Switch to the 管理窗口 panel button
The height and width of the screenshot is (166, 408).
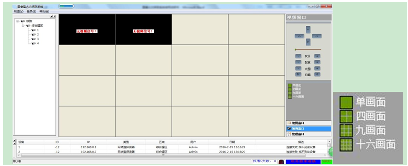[308, 134]
